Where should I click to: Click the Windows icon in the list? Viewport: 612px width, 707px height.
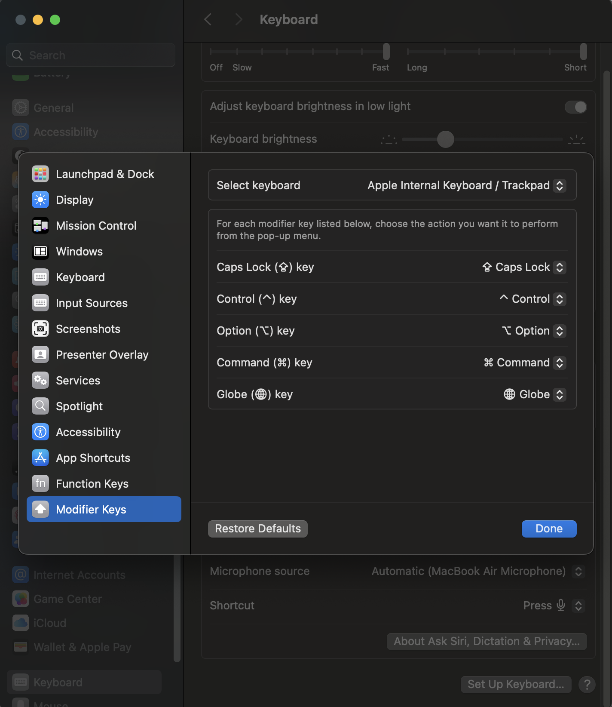(x=40, y=252)
